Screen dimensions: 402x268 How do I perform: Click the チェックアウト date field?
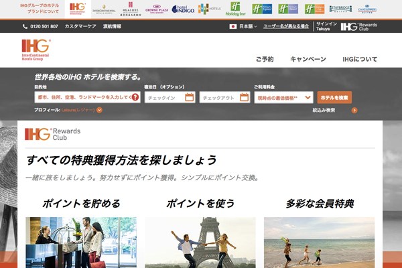(224, 97)
